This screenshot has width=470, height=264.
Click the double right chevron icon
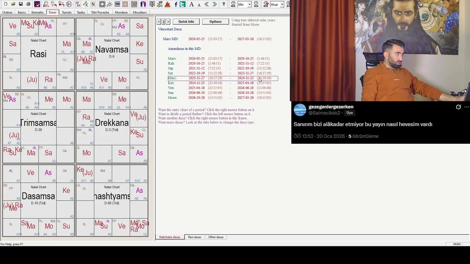(x=214, y=4)
